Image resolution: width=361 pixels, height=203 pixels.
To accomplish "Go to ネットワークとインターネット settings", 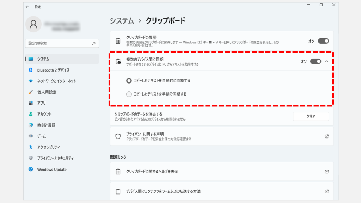I will (x=56, y=81).
